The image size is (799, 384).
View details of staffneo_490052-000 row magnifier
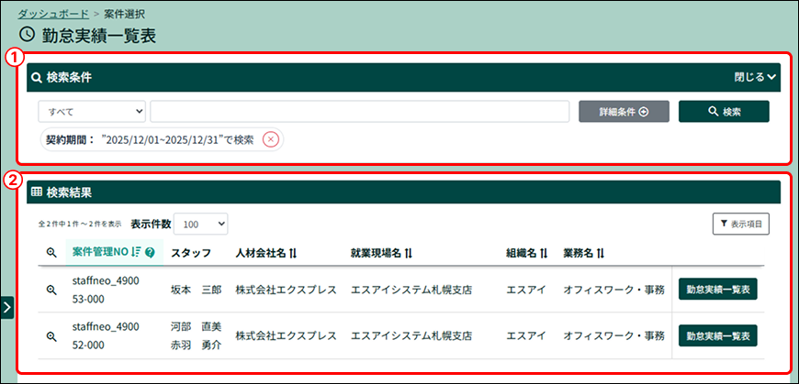[x=51, y=336]
